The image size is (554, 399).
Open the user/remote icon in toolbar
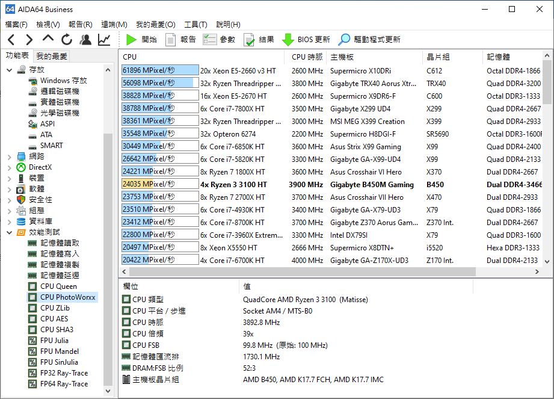pos(85,40)
